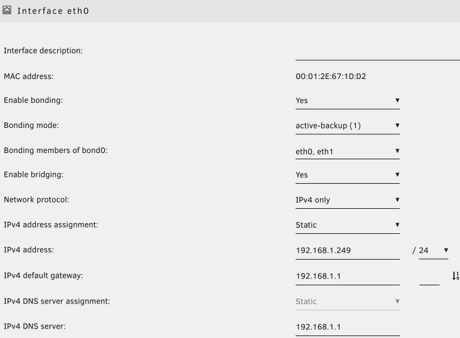Click the IPv4 default gateway label
The image size is (460, 338).
pos(43,276)
